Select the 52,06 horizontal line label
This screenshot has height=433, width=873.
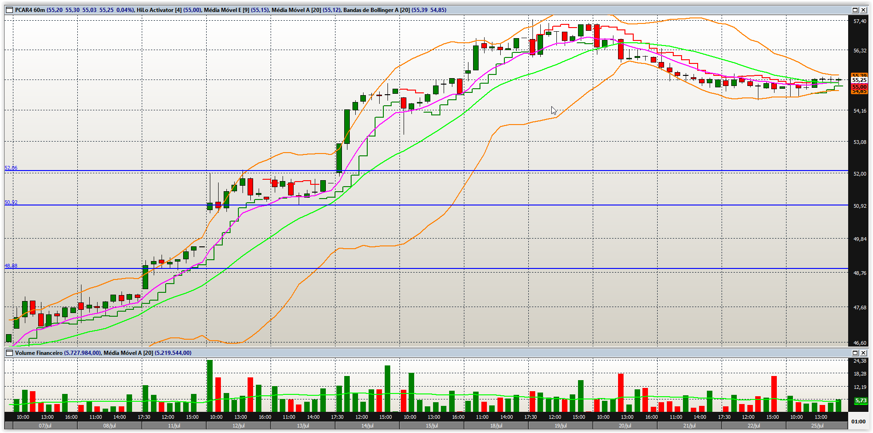[11, 168]
